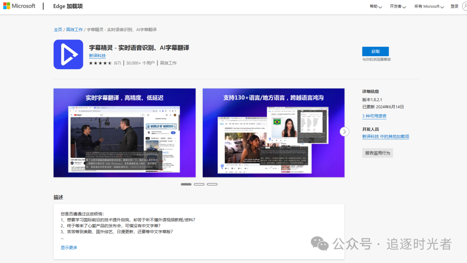Screen dimensions: 467x263
Task: Click 登录 to sign in
Action: click(454, 6)
